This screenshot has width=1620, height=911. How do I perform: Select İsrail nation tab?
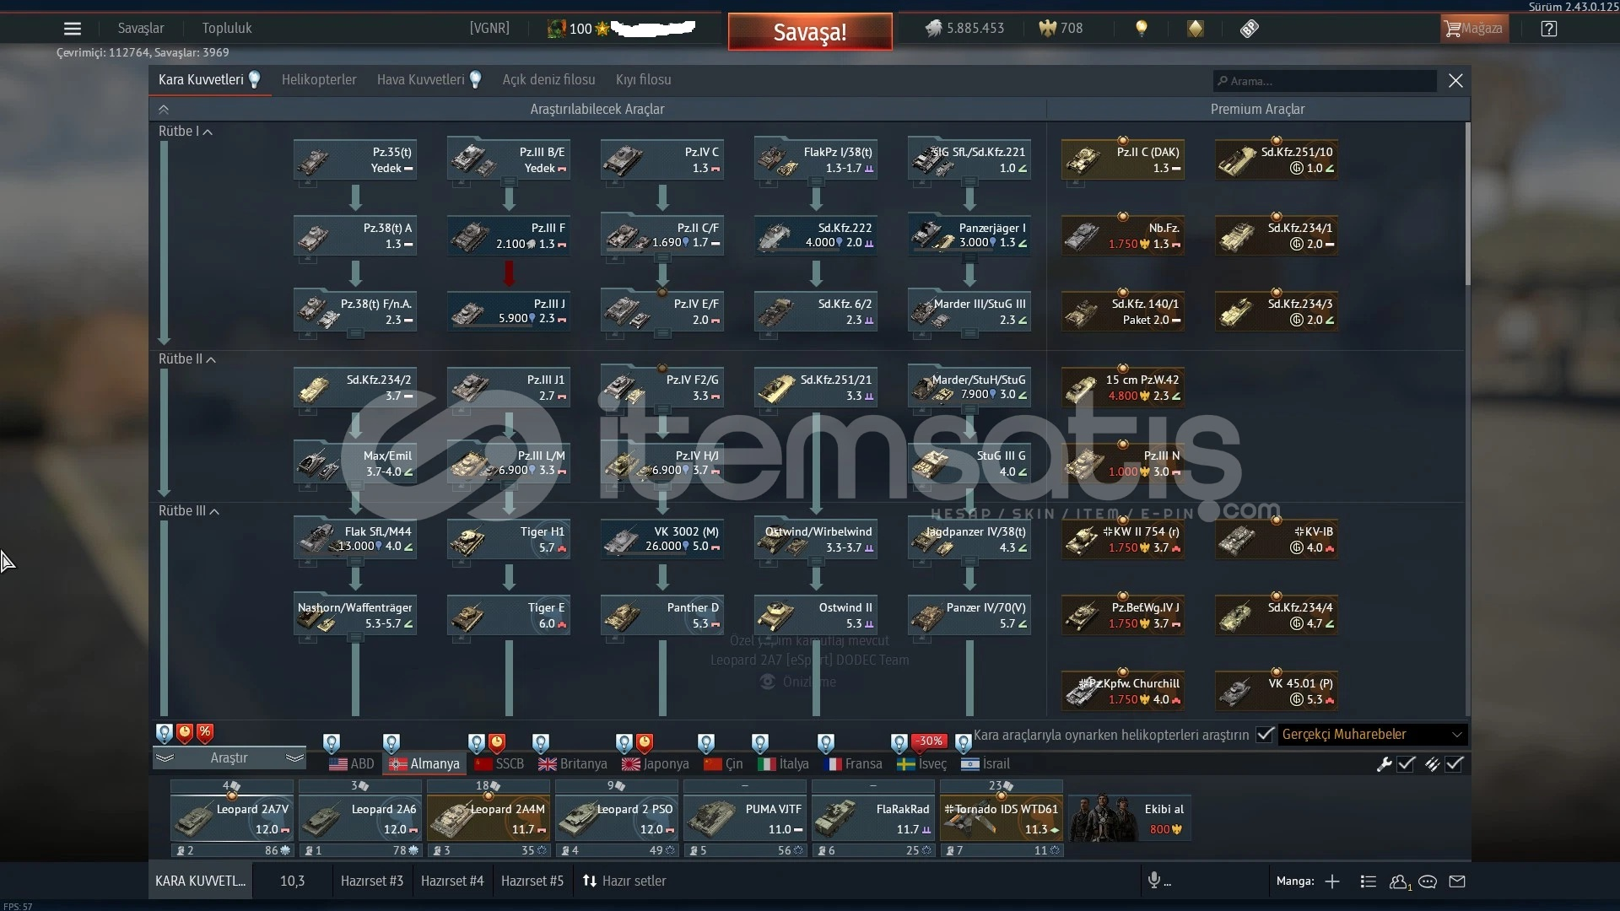[x=985, y=764]
